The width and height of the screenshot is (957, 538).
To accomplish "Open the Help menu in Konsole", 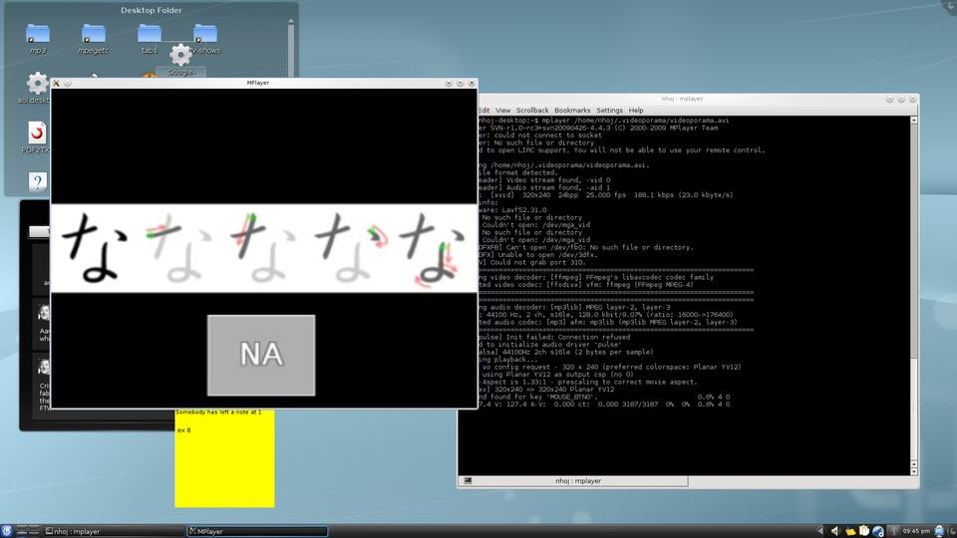I will 636,110.
